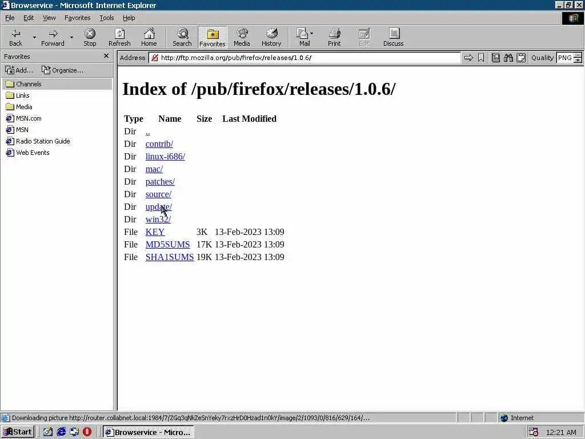
Task: Open the contrib/ directory link
Action: pyautogui.click(x=159, y=144)
